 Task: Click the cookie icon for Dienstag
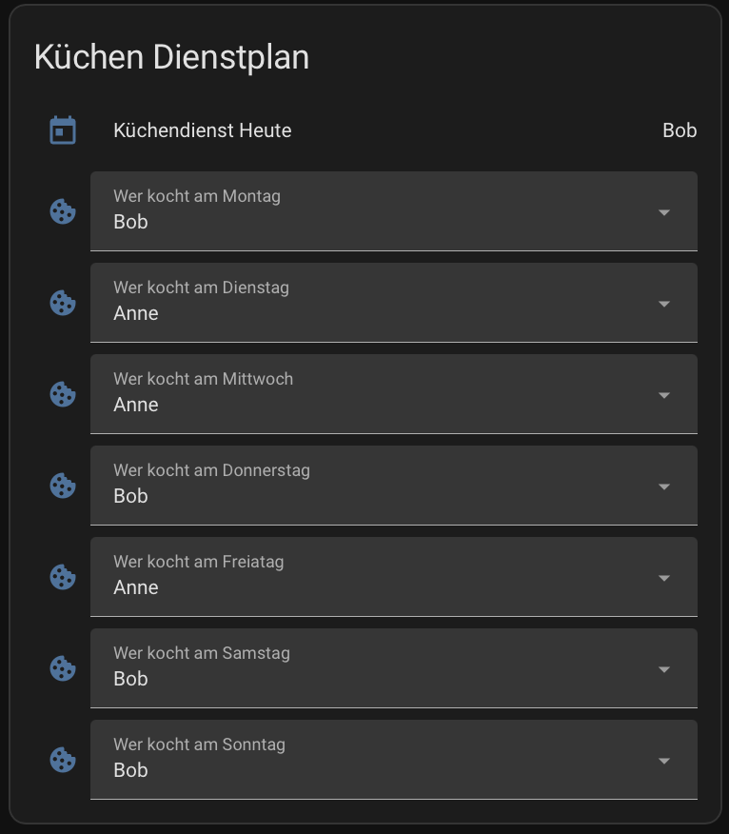[63, 303]
